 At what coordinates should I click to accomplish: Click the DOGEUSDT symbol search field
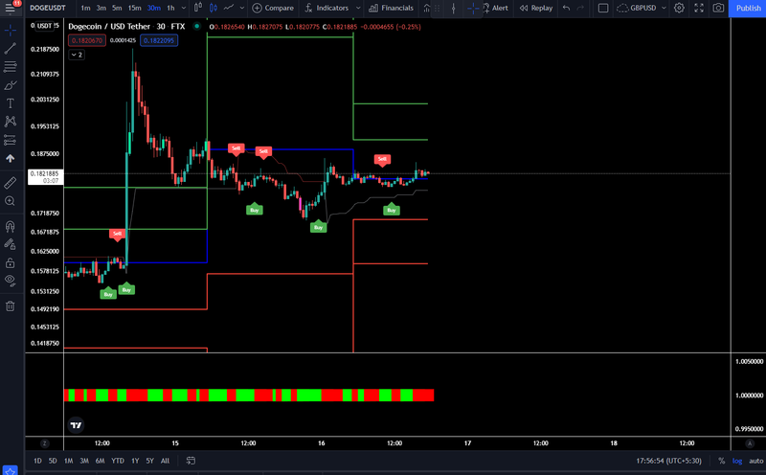[x=48, y=8]
